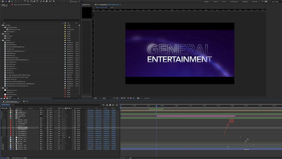Click new folder icon in Project panel
Viewport: 282px width, 159px height.
[4, 98]
